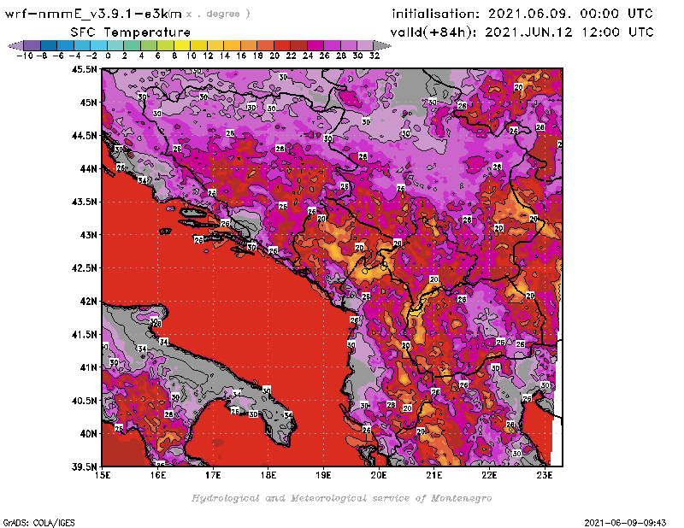This screenshot has height=528, width=684.
Task: Click the 'initialisation: 2021.06.09. 00:00 UTC' text
Action: point(522,14)
